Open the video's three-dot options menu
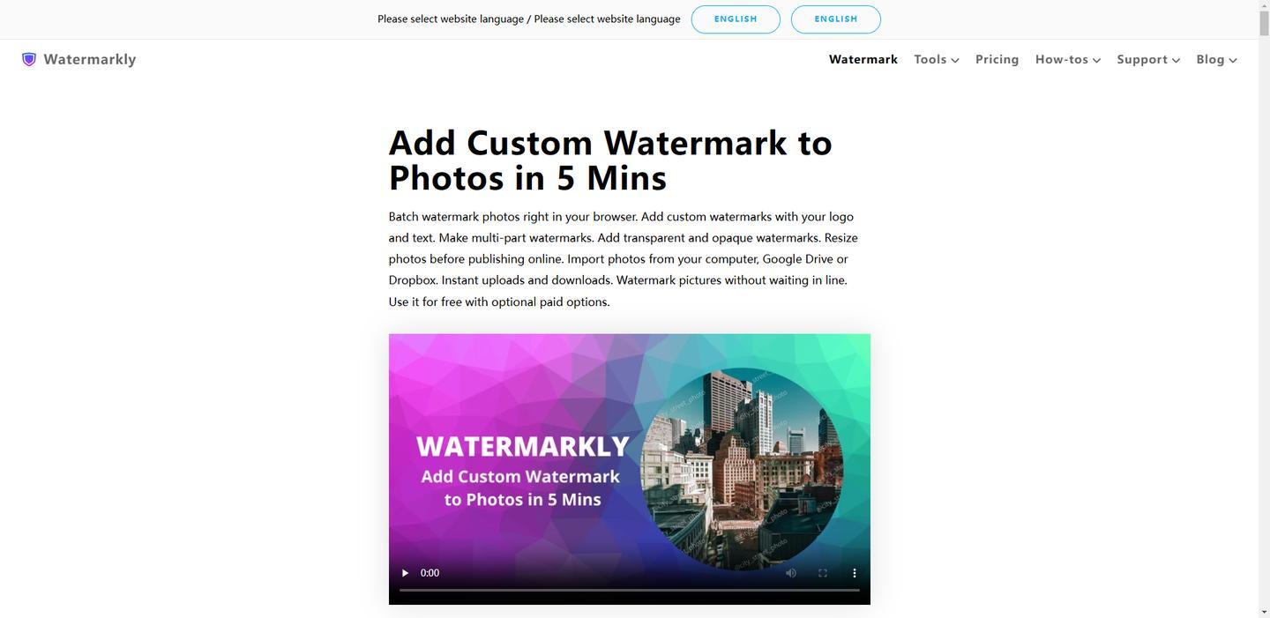This screenshot has width=1270, height=618. point(854,573)
